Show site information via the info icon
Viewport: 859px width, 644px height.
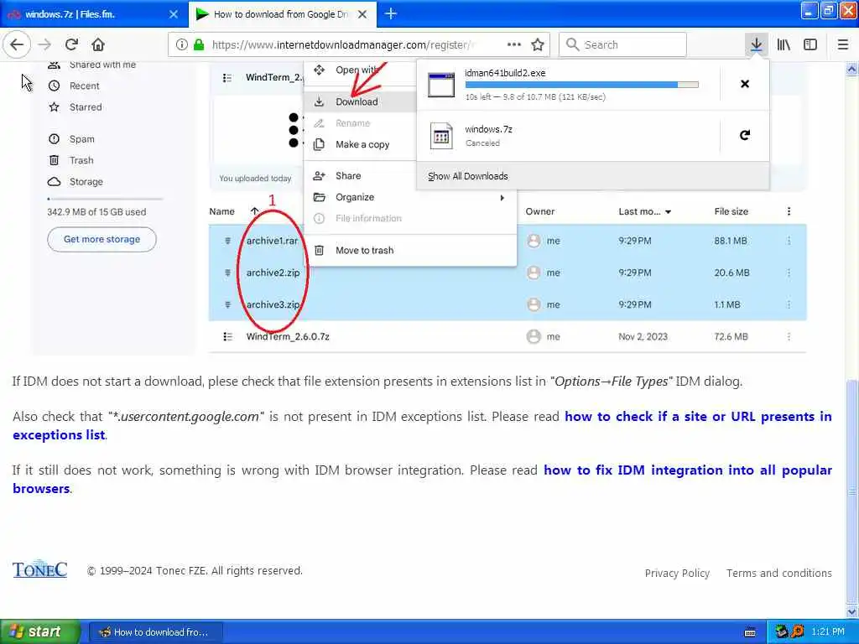[x=181, y=44]
